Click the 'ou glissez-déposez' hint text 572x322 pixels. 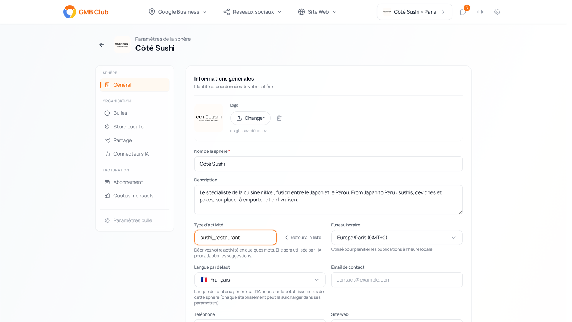click(248, 131)
